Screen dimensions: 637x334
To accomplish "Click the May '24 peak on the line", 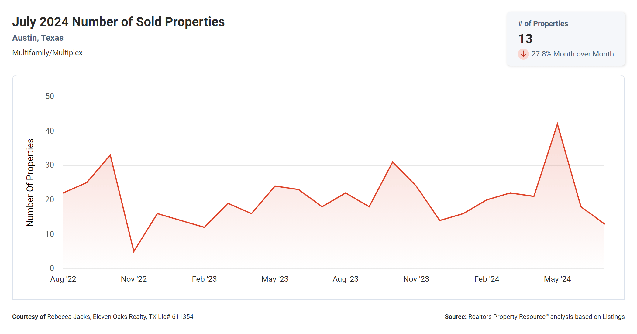I will pos(557,124).
